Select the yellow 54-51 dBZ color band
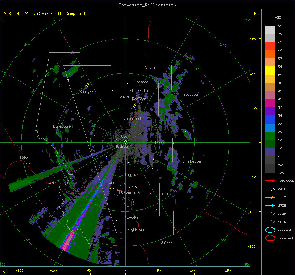The image size is (295, 275). (270, 71)
